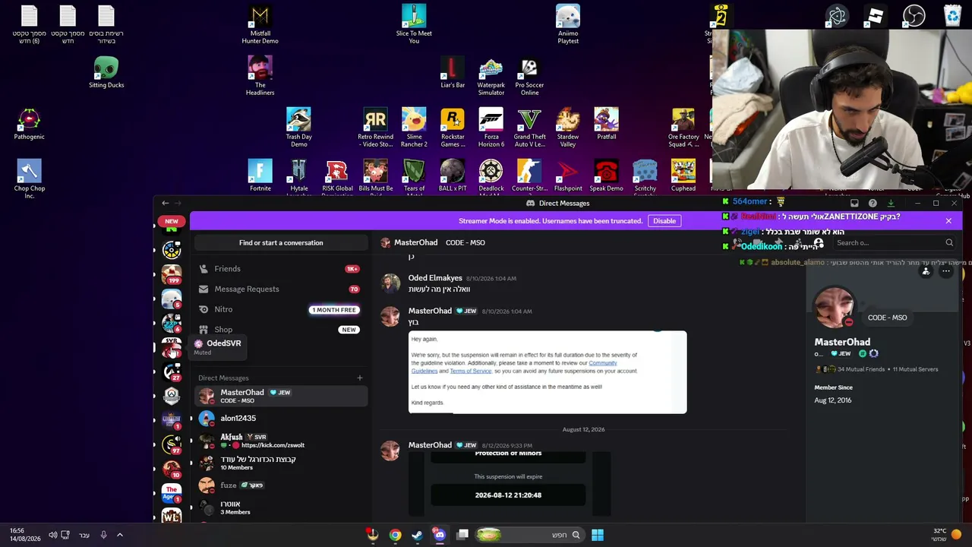The image size is (972, 547).
Task: Click the taskbar search box
Action: coord(529,535)
